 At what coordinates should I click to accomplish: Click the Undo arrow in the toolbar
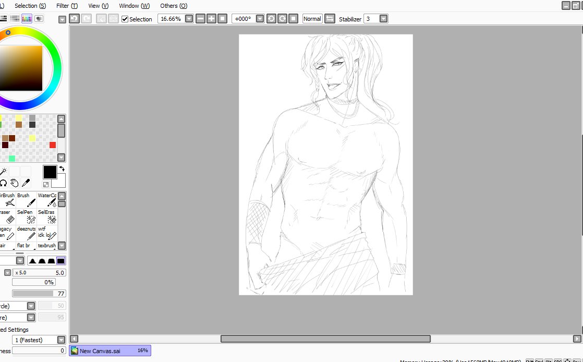(74, 18)
